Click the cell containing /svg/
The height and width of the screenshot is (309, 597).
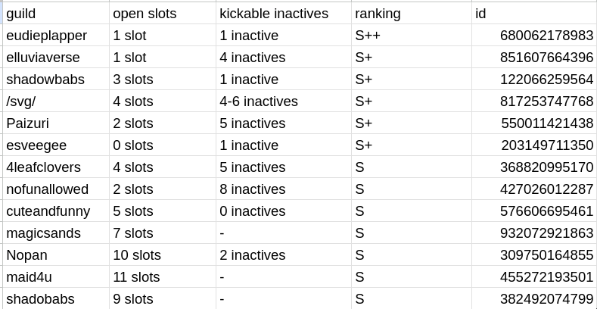[x=54, y=101]
